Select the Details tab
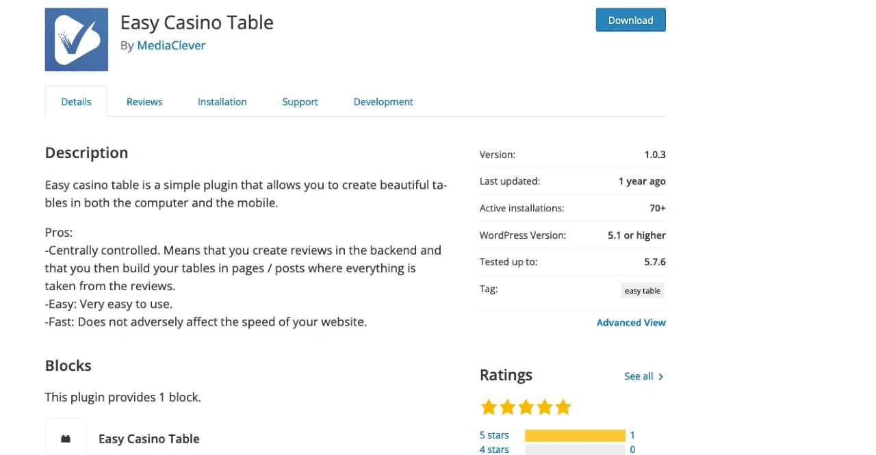This screenshot has height=455, width=876. click(x=76, y=102)
